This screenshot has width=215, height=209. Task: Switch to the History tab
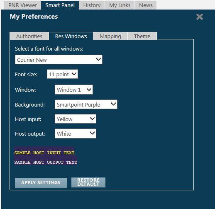point(92,5)
